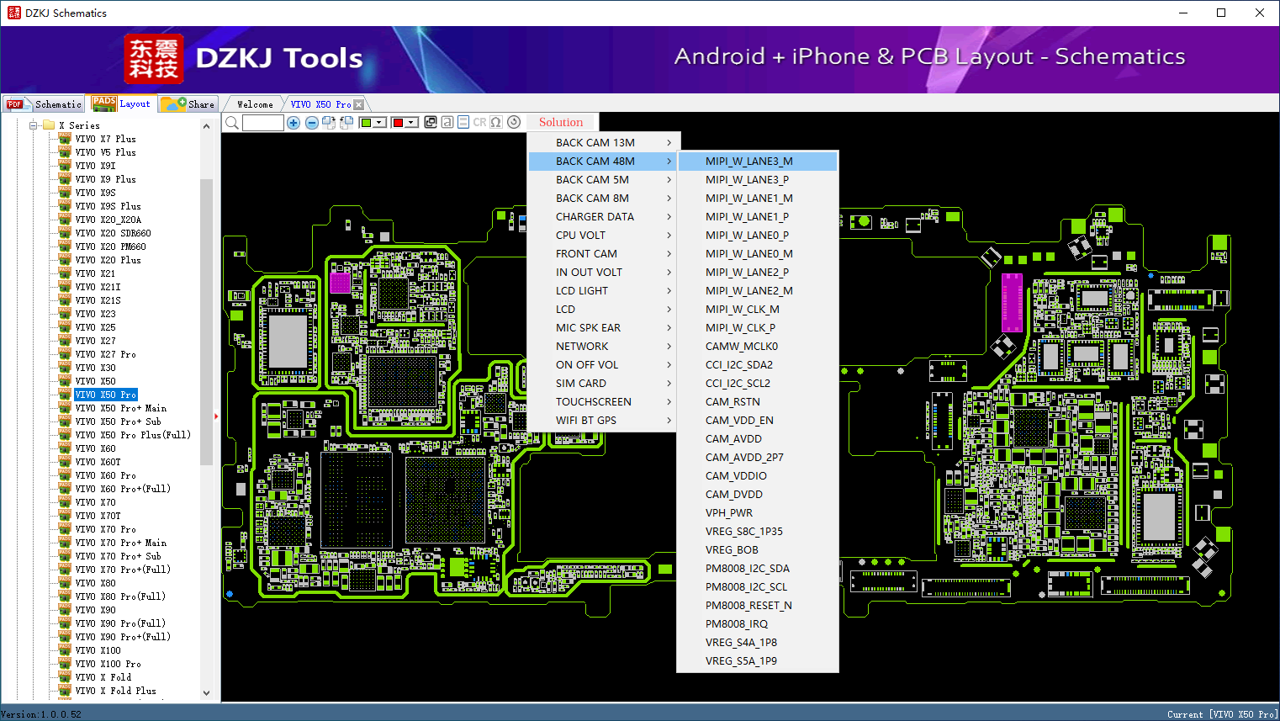Click the rotate board icon with arrows

[329, 123]
